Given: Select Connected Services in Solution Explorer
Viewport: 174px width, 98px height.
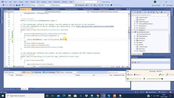Looking at the screenshot, I should click(145, 34).
